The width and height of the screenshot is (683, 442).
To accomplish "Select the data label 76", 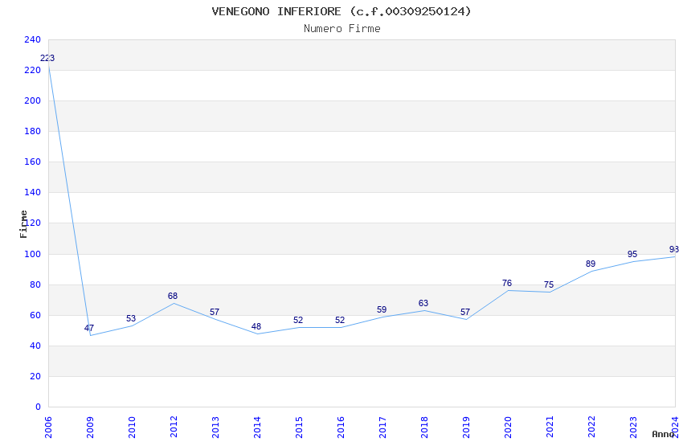I will pos(506,283).
